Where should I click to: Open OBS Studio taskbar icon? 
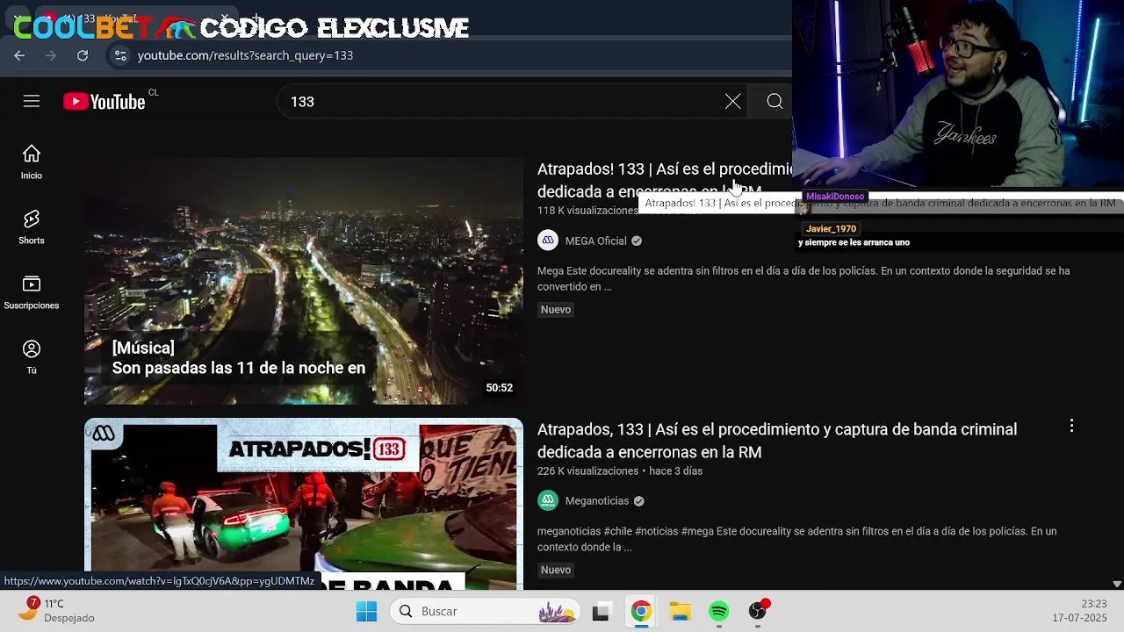758,611
